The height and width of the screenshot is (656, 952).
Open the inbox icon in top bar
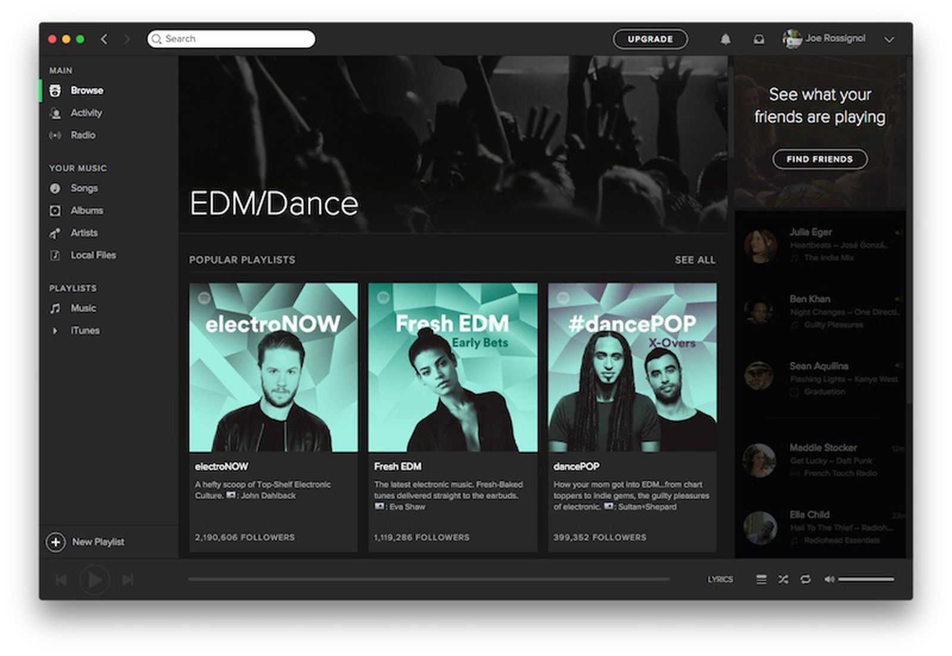pos(759,39)
